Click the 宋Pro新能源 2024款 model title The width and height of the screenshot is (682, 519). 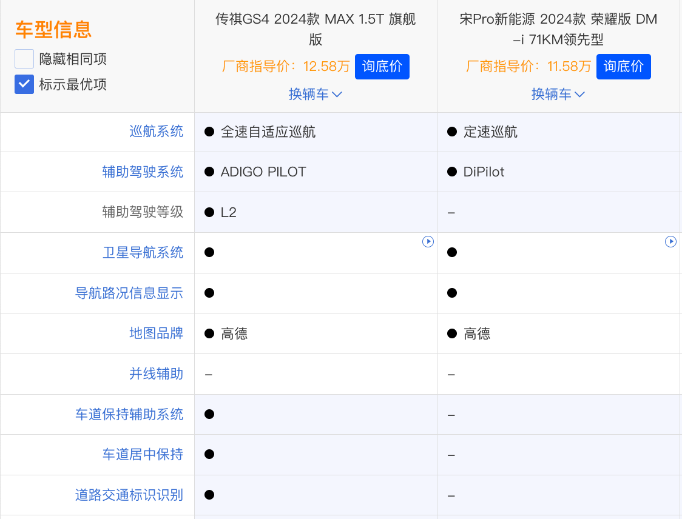(558, 29)
